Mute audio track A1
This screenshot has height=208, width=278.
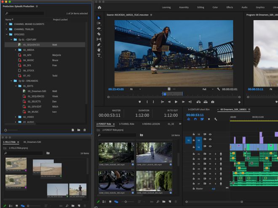point(210,154)
